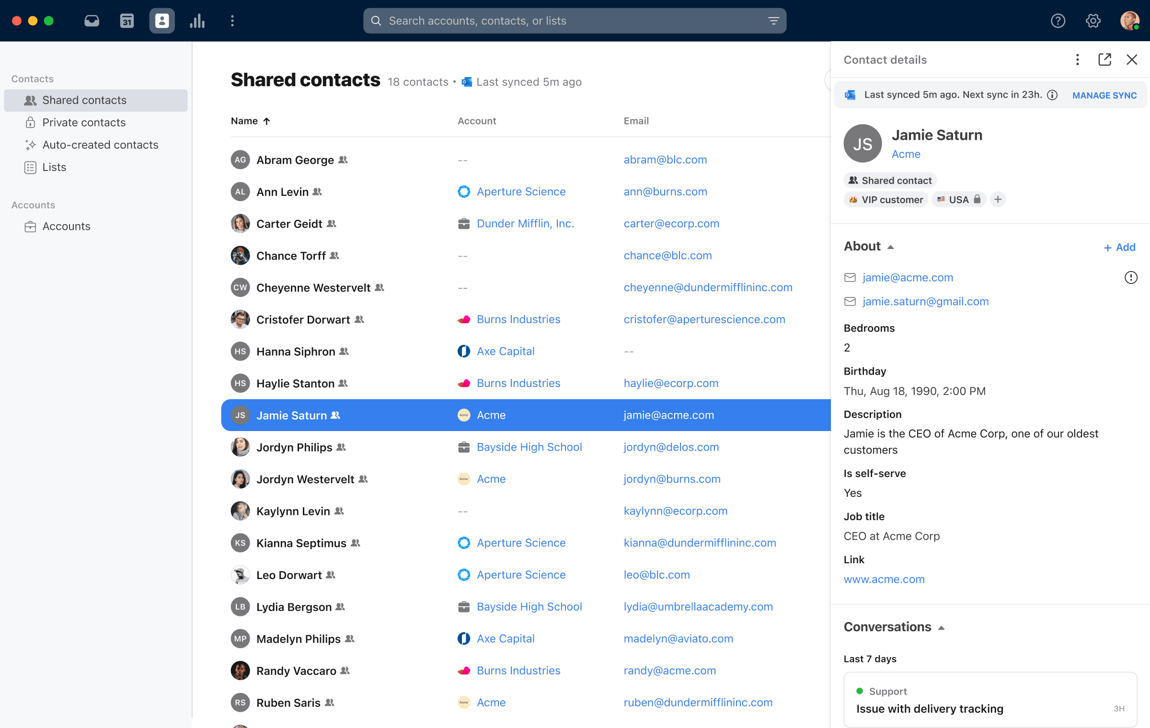This screenshot has width=1150, height=728.
Task: Click Manage Sync button for email sync
Action: pyautogui.click(x=1104, y=95)
